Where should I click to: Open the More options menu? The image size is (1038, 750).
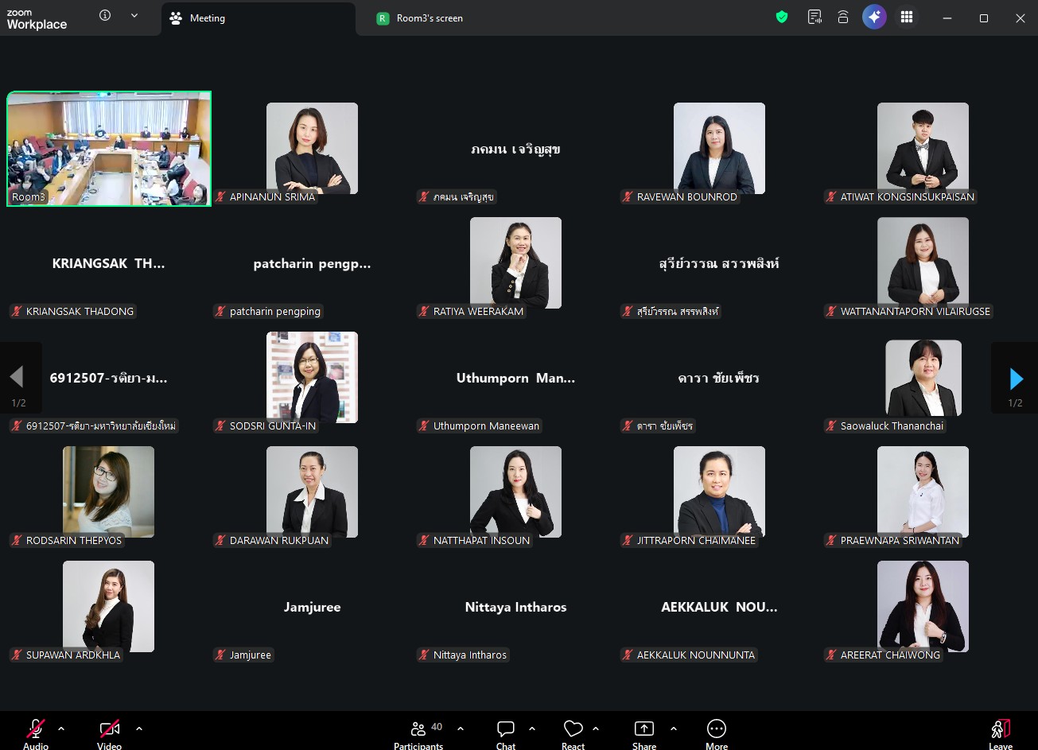click(x=716, y=732)
